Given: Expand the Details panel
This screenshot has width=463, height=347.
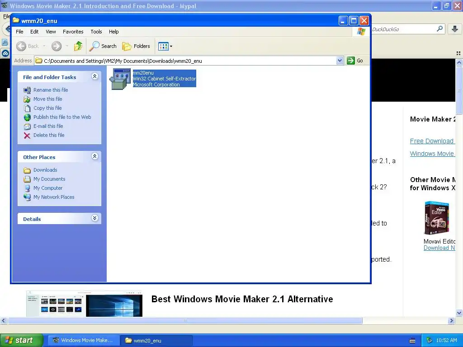Looking at the screenshot, I should click(94, 218).
